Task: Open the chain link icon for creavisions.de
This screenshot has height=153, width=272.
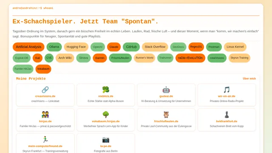Action: pyautogui.click(x=45, y=90)
